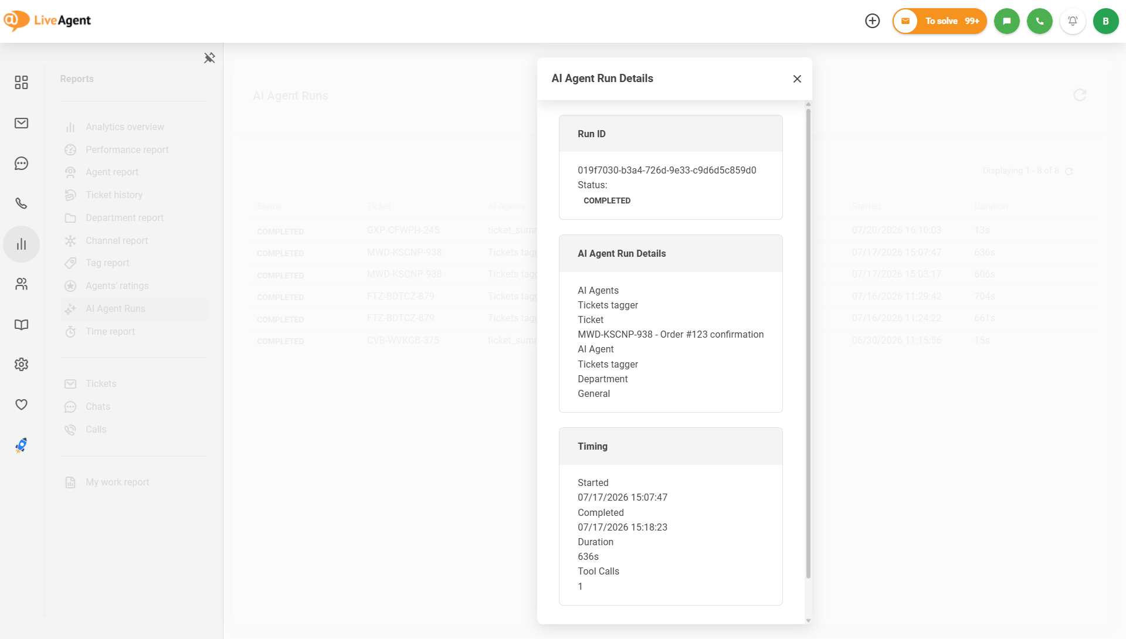
Task: Click the Status column header
Action: tap(269, 206)
